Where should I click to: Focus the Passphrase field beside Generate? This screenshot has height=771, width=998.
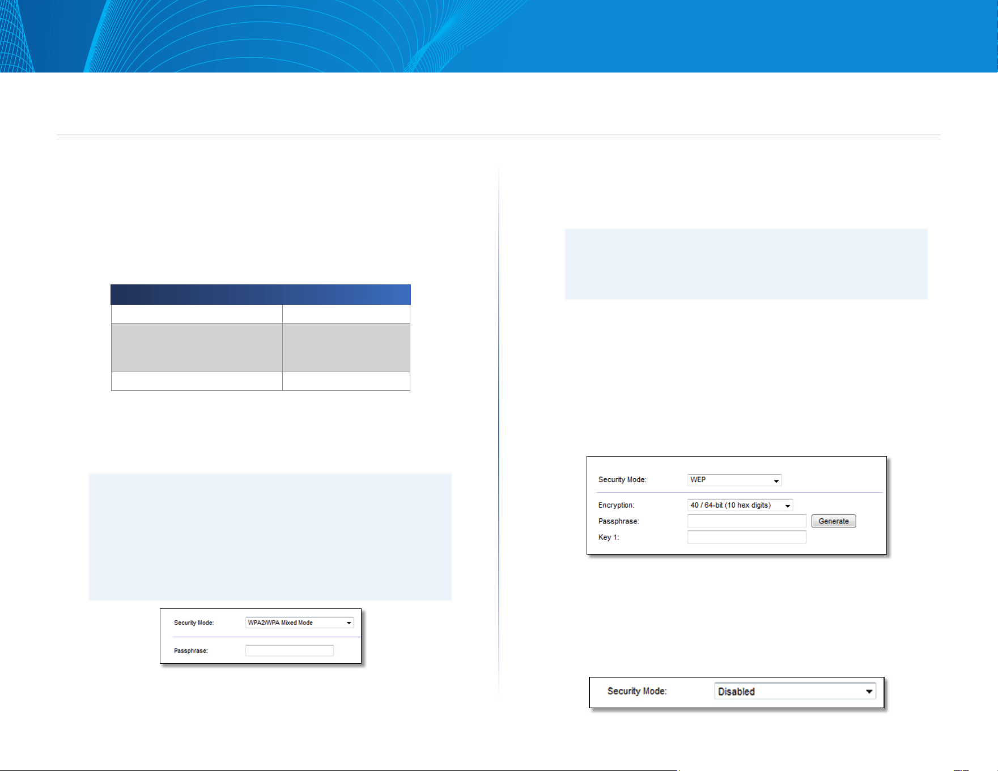click(747, 521)
